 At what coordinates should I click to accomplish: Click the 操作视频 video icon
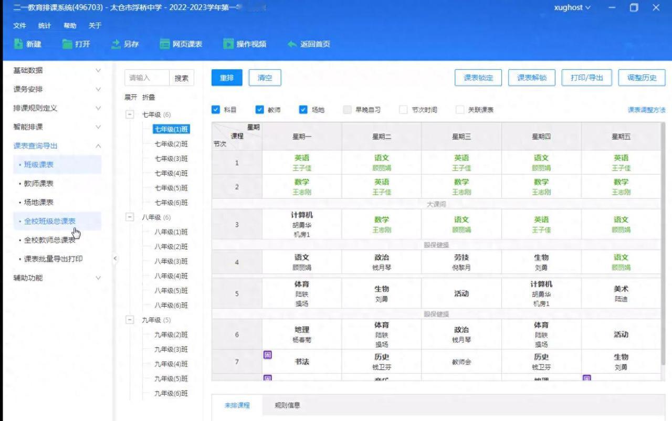[228, 44]
